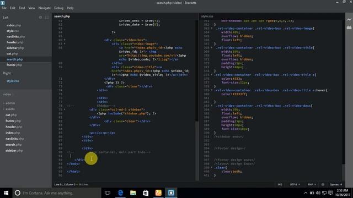Open the Navigate menu

[x=45, y=8]
